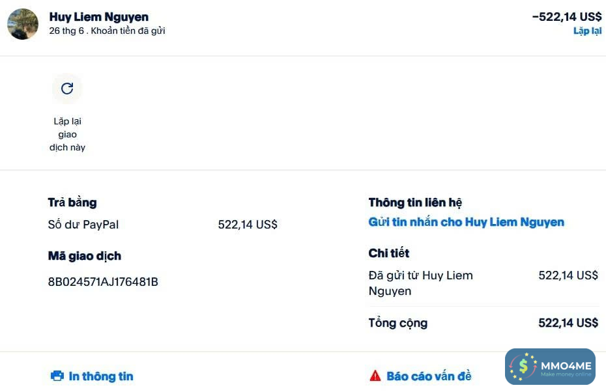Click the "Trả bằng" heading
The height and width of the screenshot is (392, 606).
click(72, 203)
